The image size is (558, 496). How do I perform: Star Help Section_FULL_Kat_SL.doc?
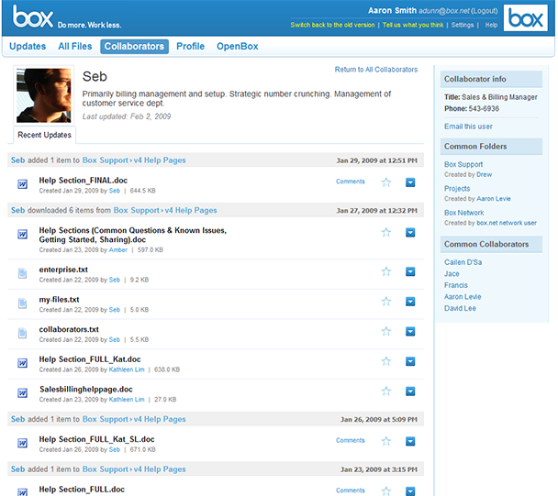coord(386,441)
